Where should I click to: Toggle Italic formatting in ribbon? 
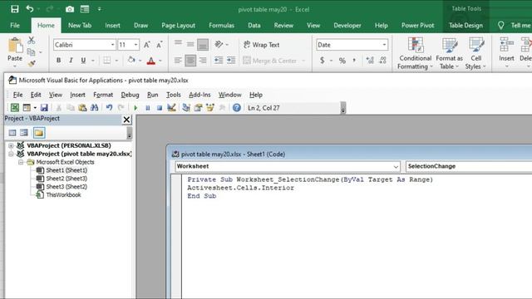[71, 61]
